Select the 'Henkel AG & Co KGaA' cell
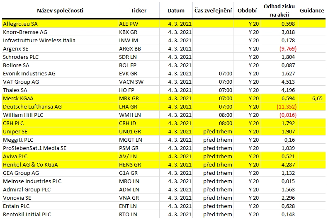This screenshot has height=220, width=328. click(60, 164)
